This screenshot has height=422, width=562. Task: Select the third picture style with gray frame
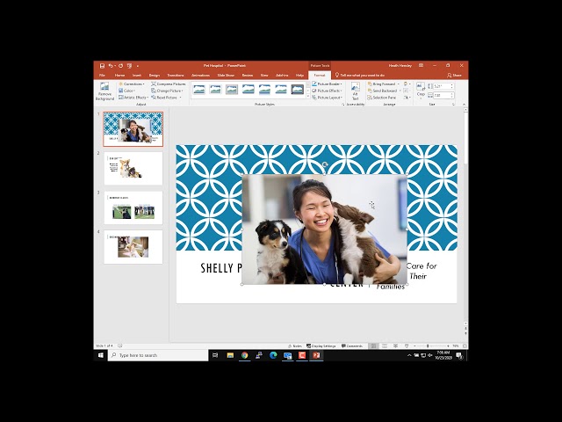tap(232, 90)
